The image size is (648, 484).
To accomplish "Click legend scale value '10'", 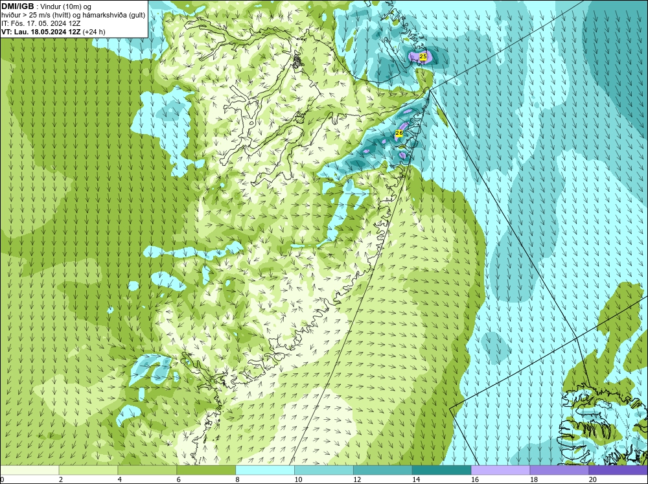I will coord(298,479).
